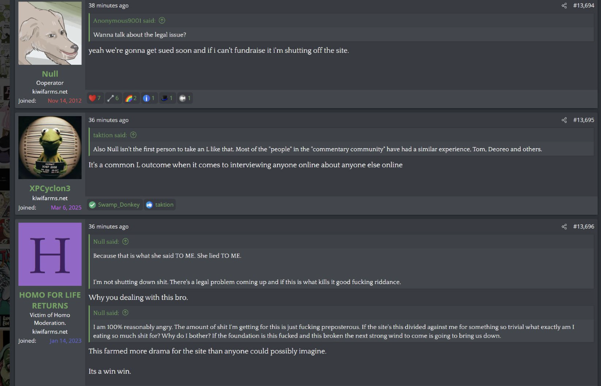This screenshot has height=386, width=601.
Task: Click the share icon beside post #13,694
Action: point(564,6)
